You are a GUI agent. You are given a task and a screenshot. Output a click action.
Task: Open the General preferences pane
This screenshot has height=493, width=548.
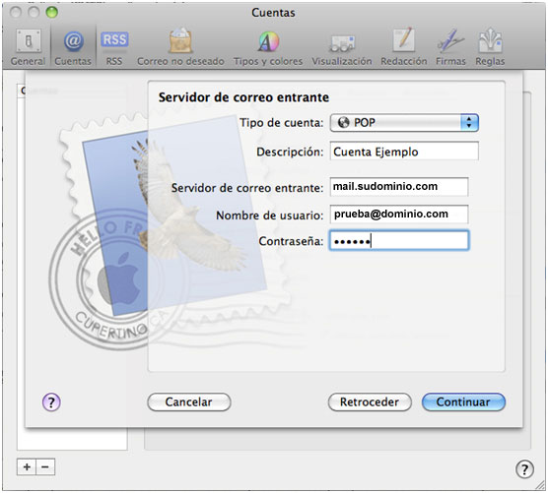(x=28, y=47)
